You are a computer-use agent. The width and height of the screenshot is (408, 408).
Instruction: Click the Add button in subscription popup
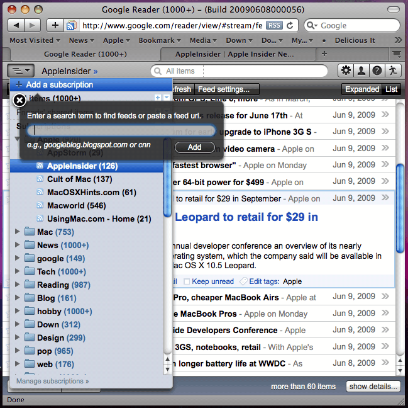pos(195,147)
